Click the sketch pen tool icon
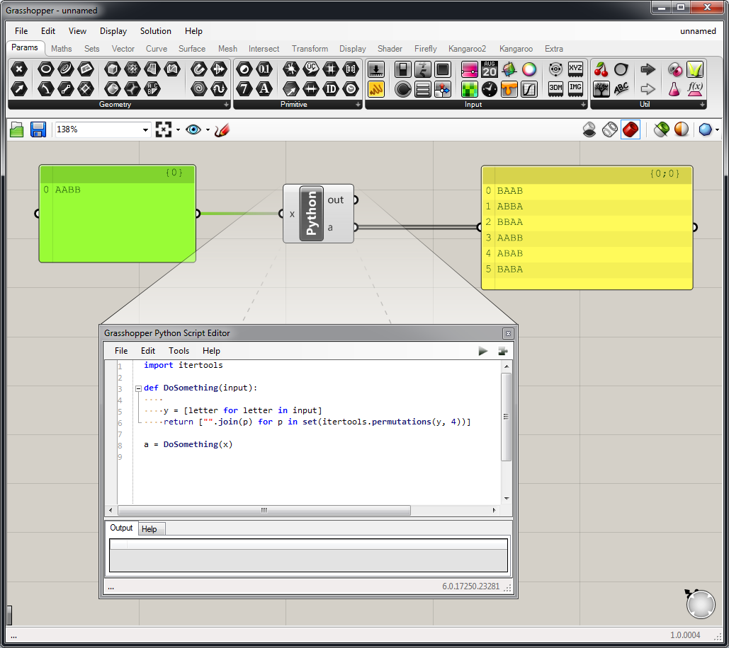Viewport: 729px width, 648px height. tap(222, 129)
